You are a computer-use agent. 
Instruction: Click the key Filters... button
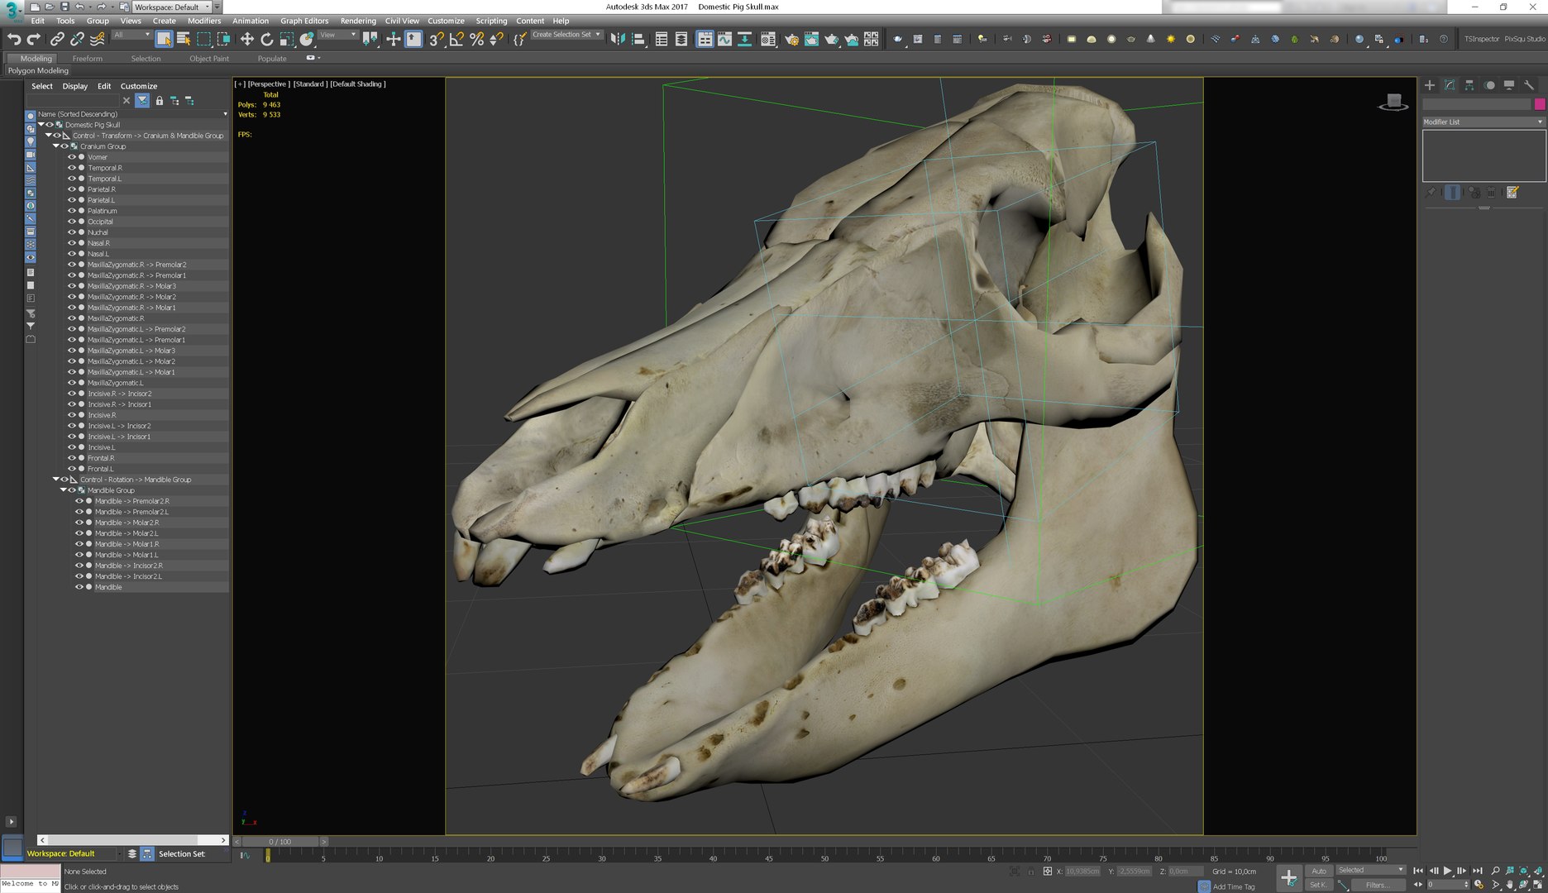(1378, 885)
